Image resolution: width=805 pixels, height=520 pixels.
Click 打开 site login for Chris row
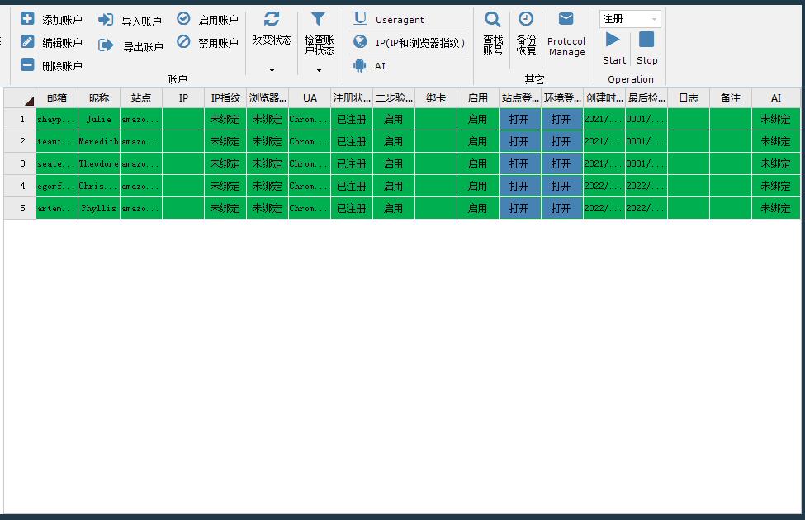point(519,186)
